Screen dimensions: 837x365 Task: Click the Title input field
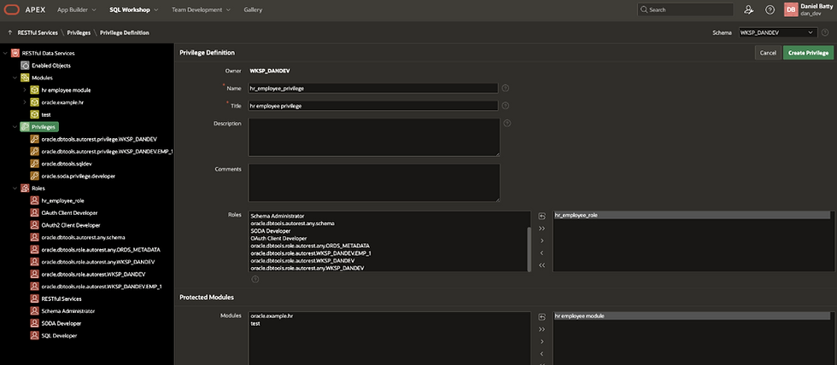tap(372, 106)
